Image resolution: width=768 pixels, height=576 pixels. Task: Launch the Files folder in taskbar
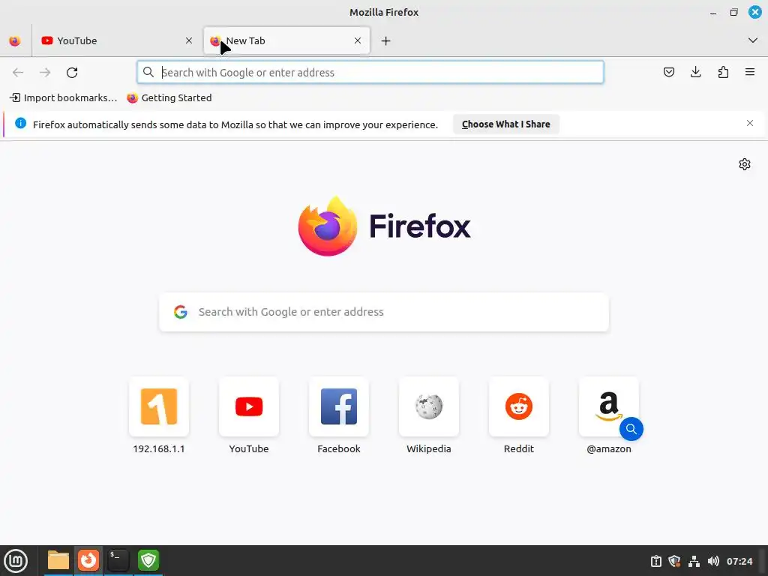tap(58, 560)
